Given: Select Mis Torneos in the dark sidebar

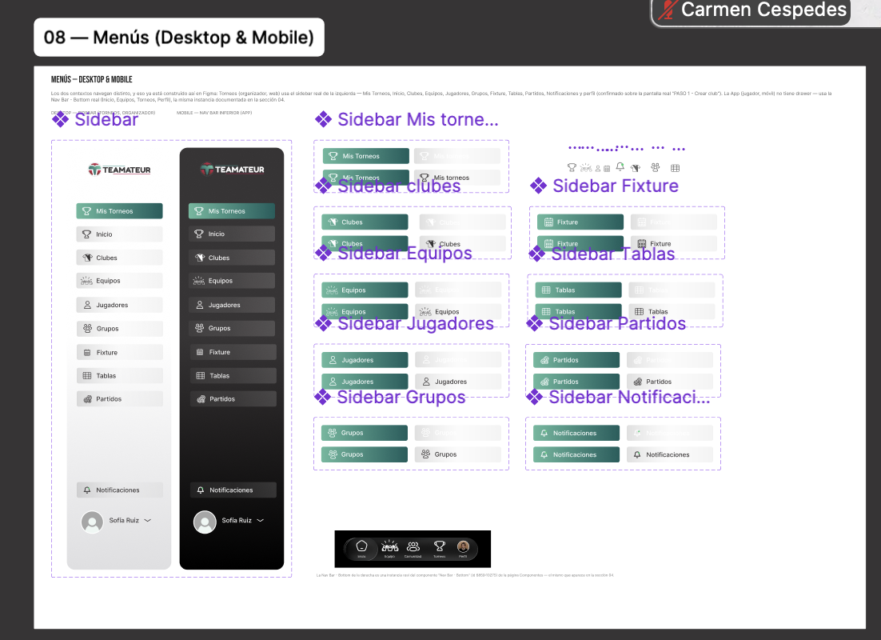Looking at the screenshot, I should 232,211.
